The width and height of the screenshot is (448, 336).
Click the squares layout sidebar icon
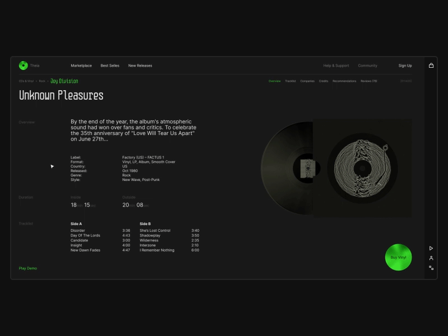431,268
